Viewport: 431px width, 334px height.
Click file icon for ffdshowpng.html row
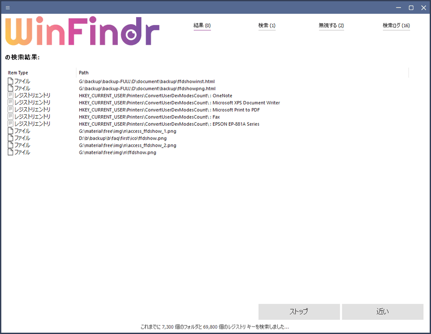(10, 88)
